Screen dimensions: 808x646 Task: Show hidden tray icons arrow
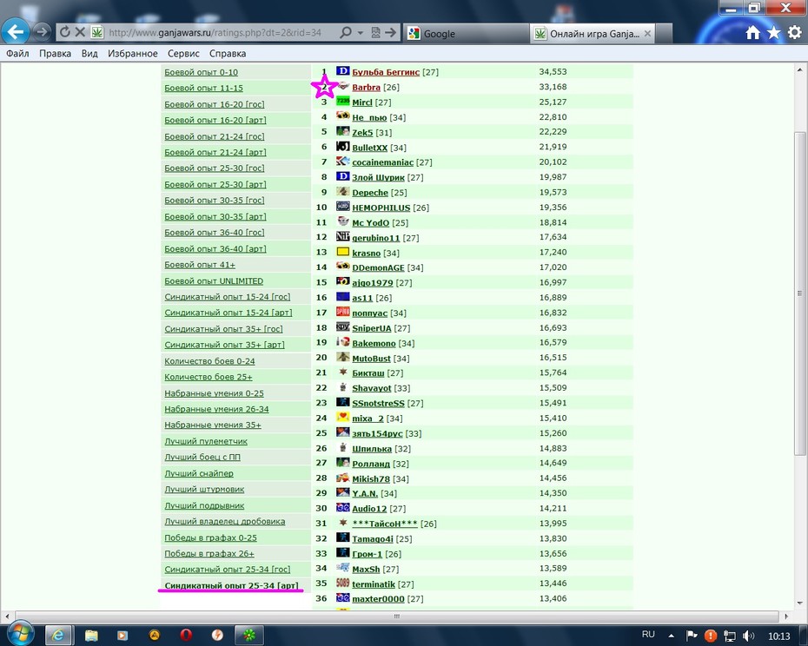(x=671, y=636)
